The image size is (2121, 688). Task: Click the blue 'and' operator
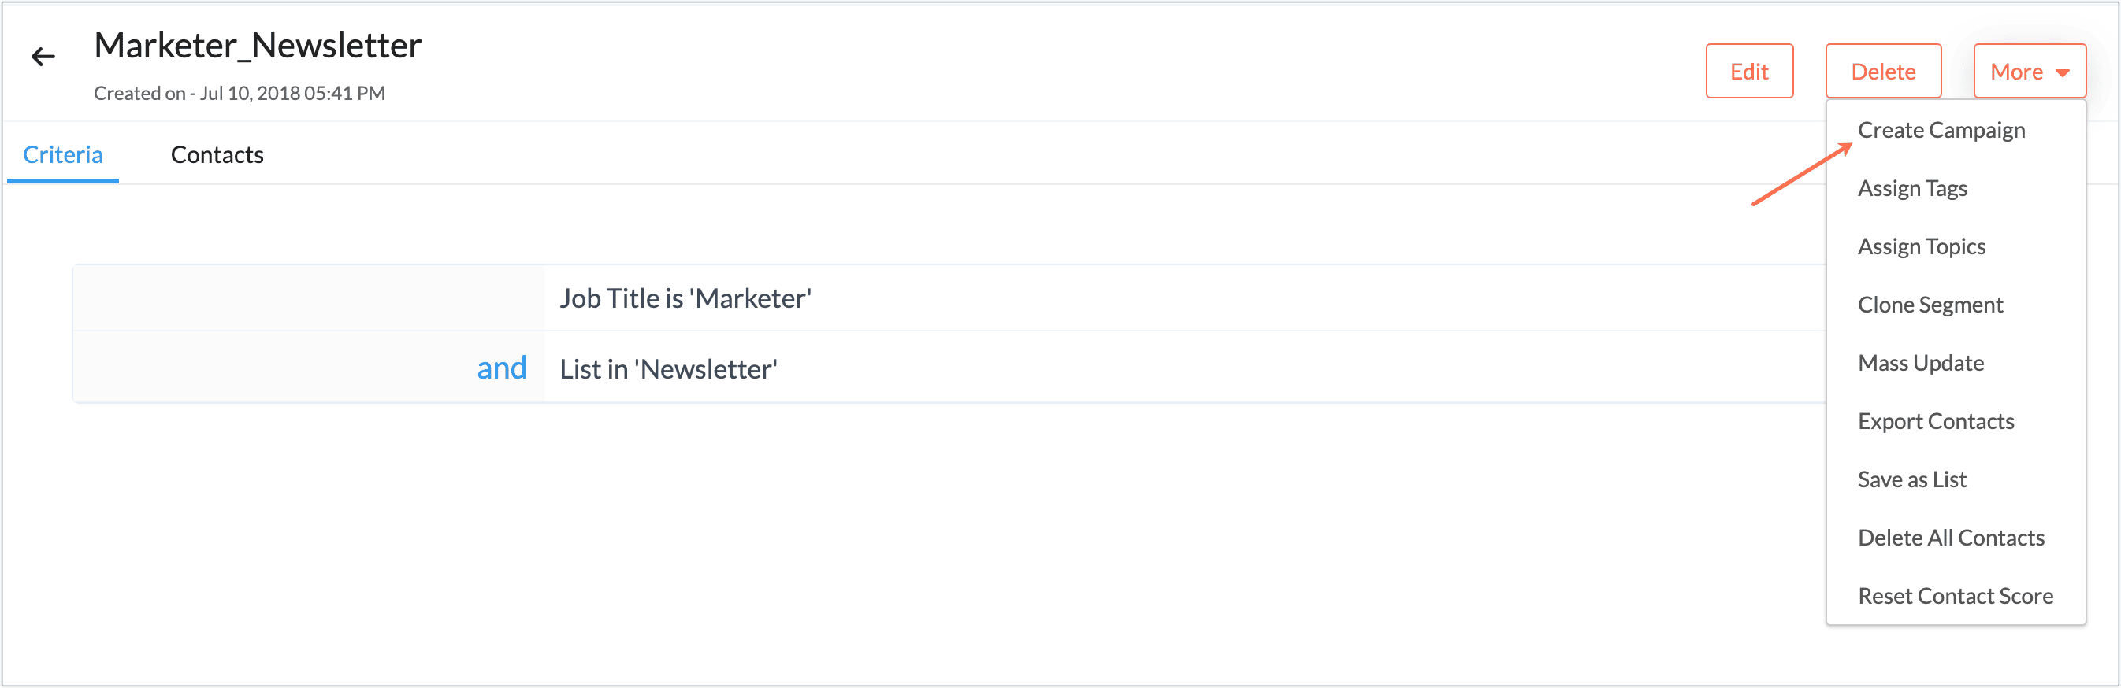click(501, 368)
